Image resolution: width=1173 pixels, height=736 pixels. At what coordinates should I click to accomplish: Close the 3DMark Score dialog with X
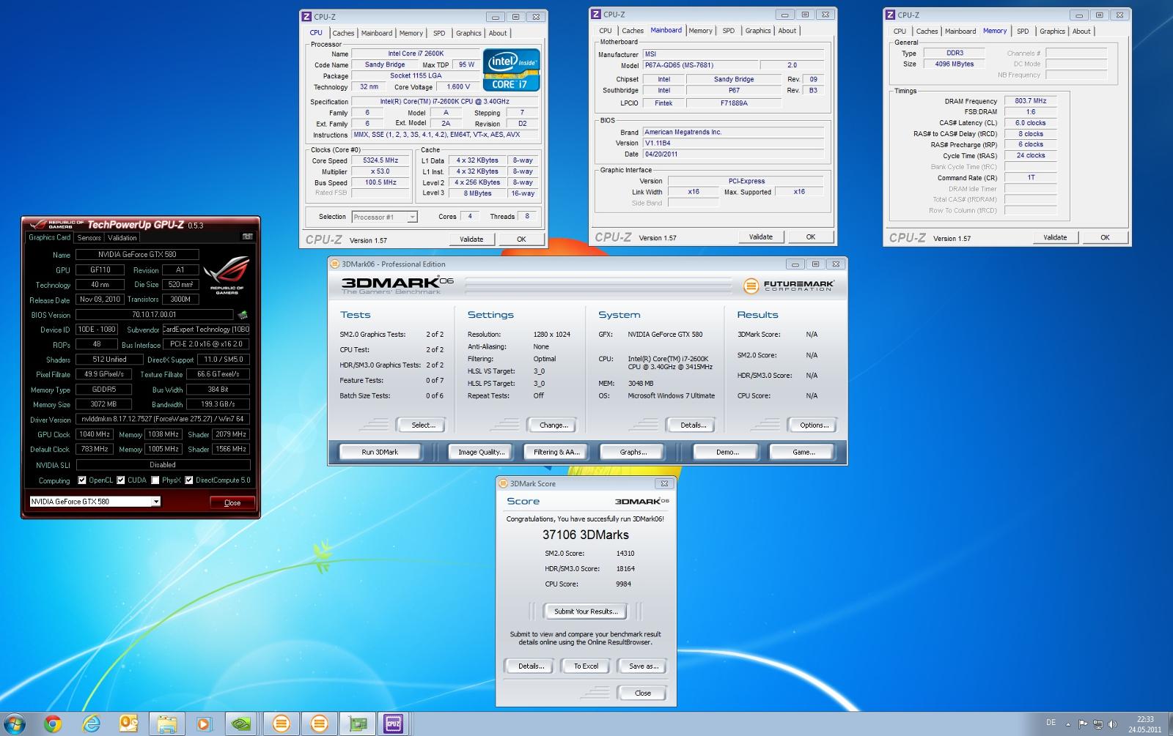[663, 483]
